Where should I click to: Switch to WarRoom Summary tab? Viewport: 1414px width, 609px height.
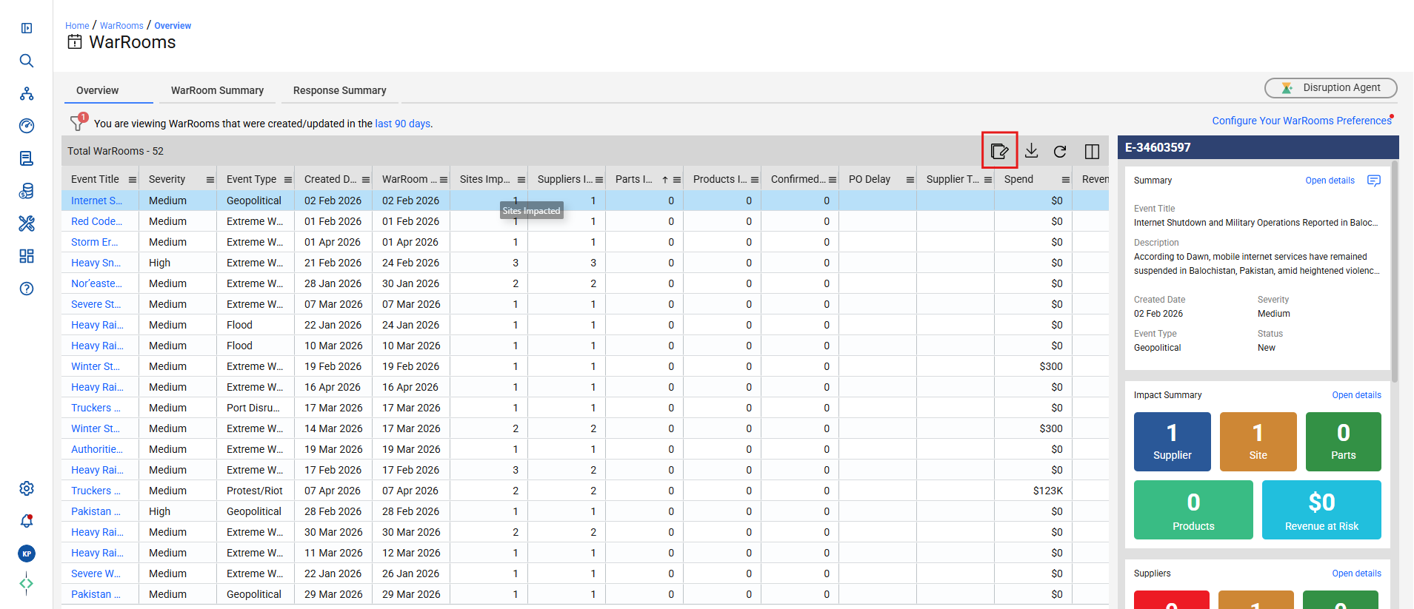point(217,90)
